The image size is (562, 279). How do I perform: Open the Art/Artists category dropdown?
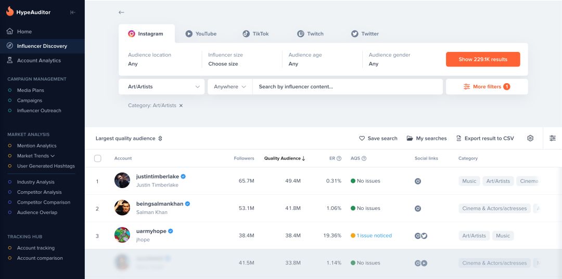(x=162, y=87)
